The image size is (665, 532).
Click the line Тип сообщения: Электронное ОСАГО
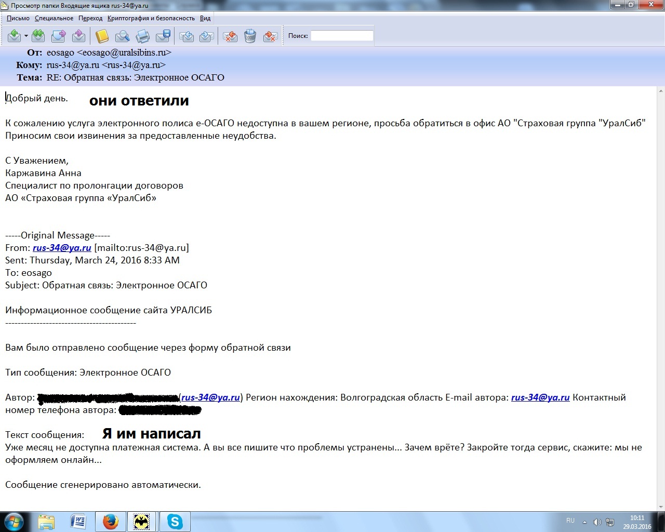pos(88,373)
